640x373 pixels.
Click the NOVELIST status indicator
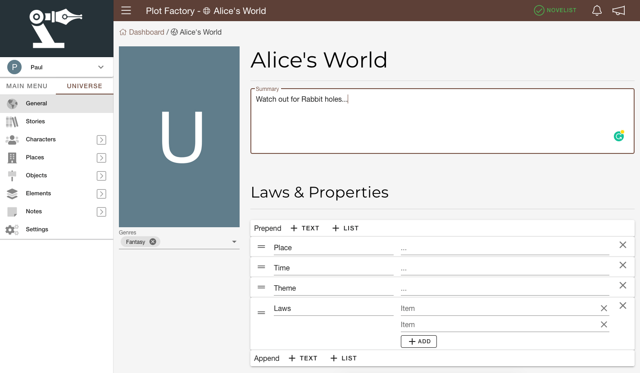(x=555, y=10)
